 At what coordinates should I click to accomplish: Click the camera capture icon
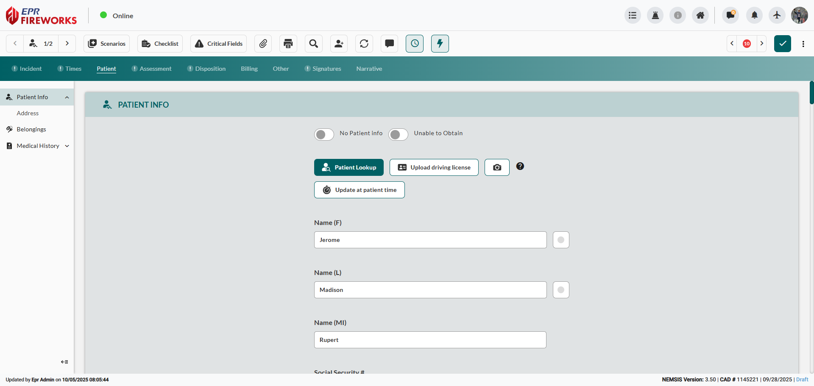pyautogui.click(x=497, y=167)
